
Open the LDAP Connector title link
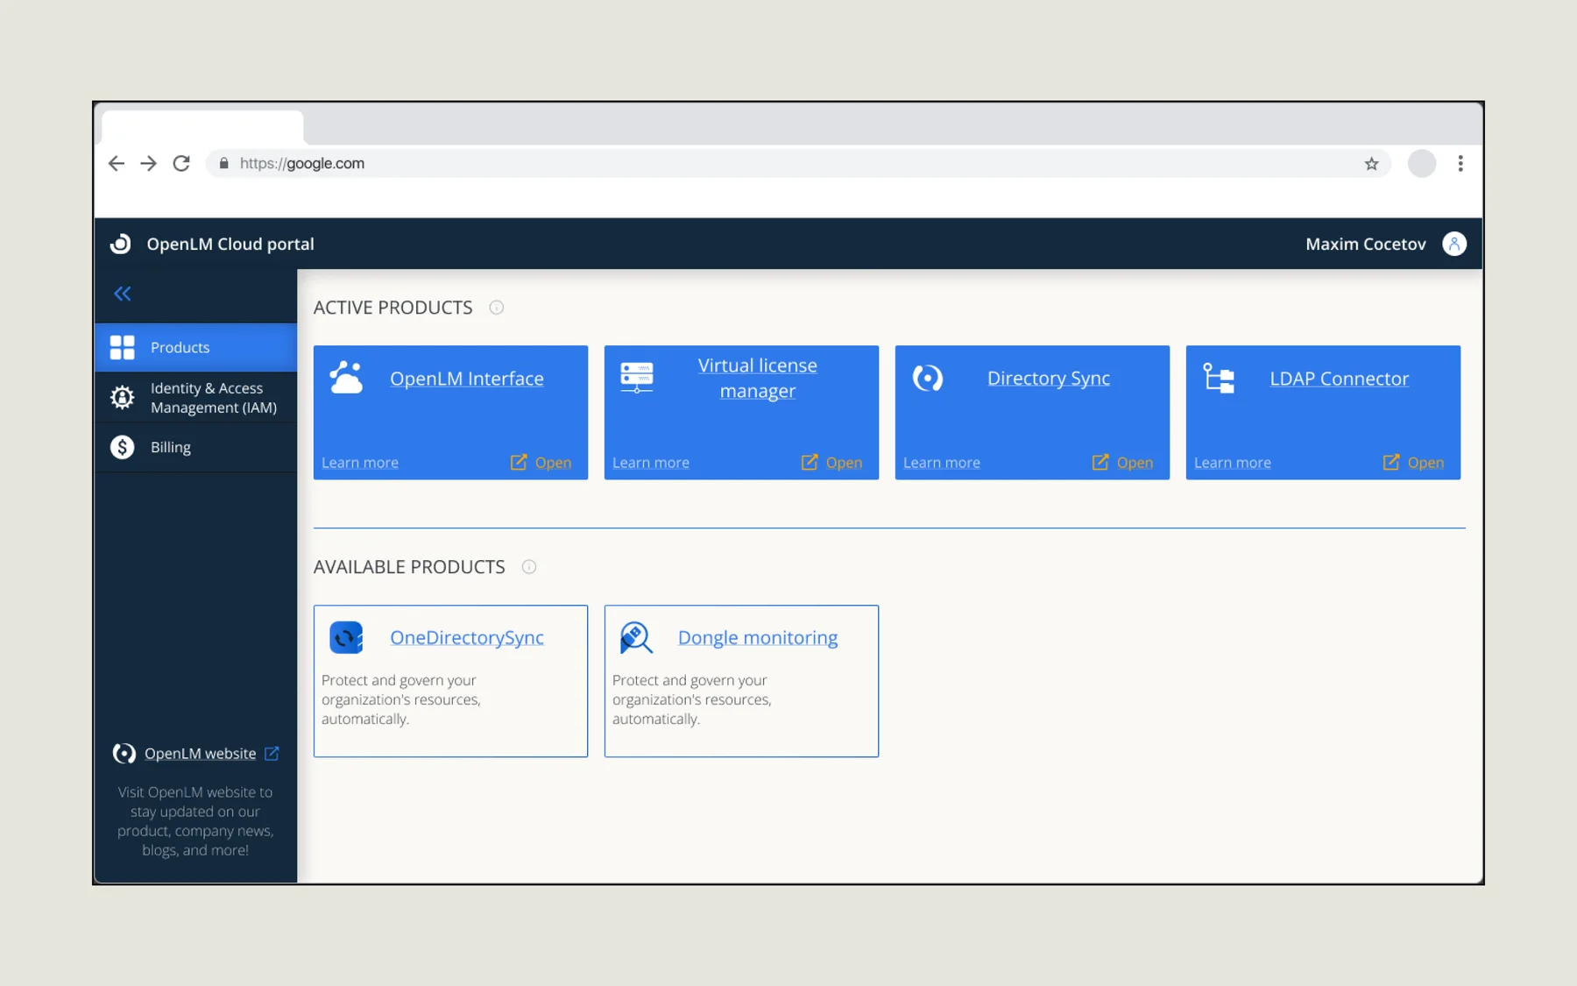pyautogui.click(x=1340, y=379)
